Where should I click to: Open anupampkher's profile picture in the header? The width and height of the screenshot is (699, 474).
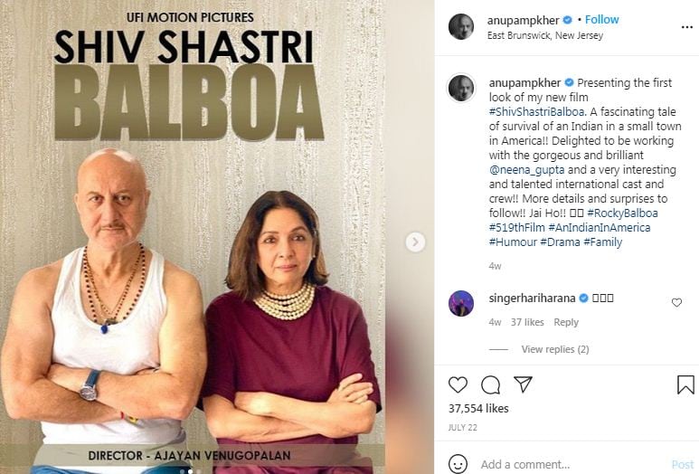coord(461,27)
